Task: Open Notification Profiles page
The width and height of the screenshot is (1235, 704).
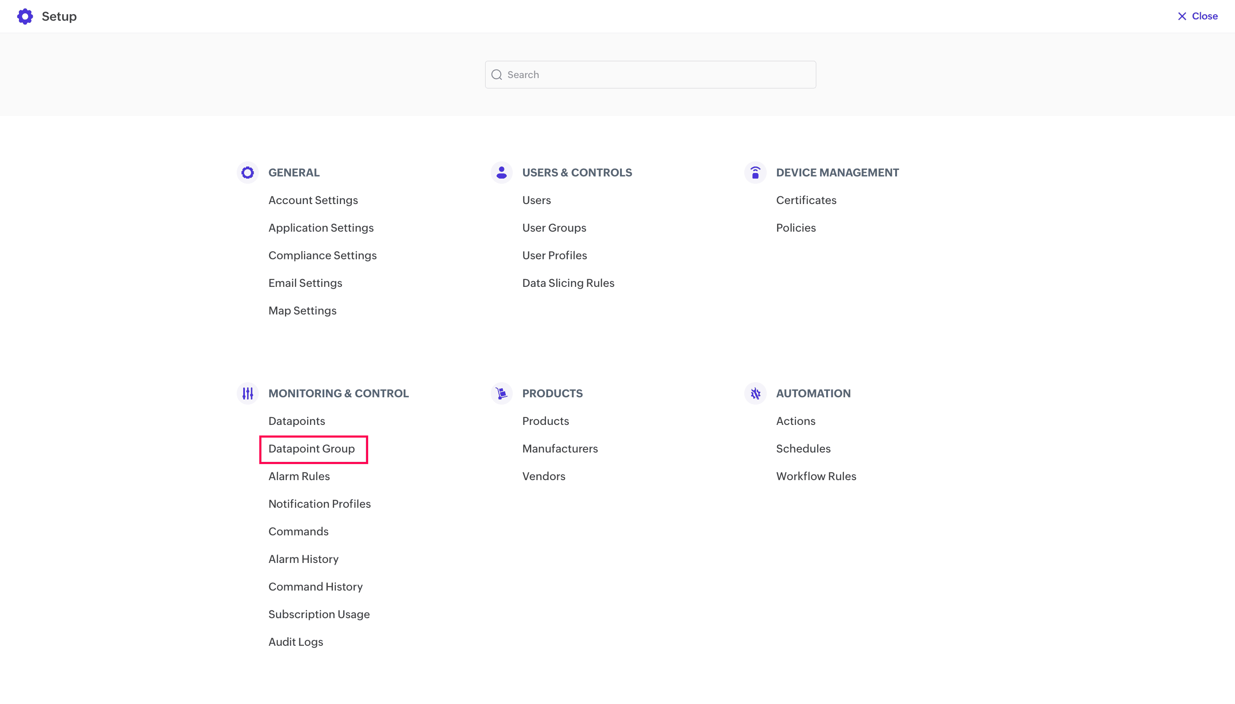Action: pos(320,504)
